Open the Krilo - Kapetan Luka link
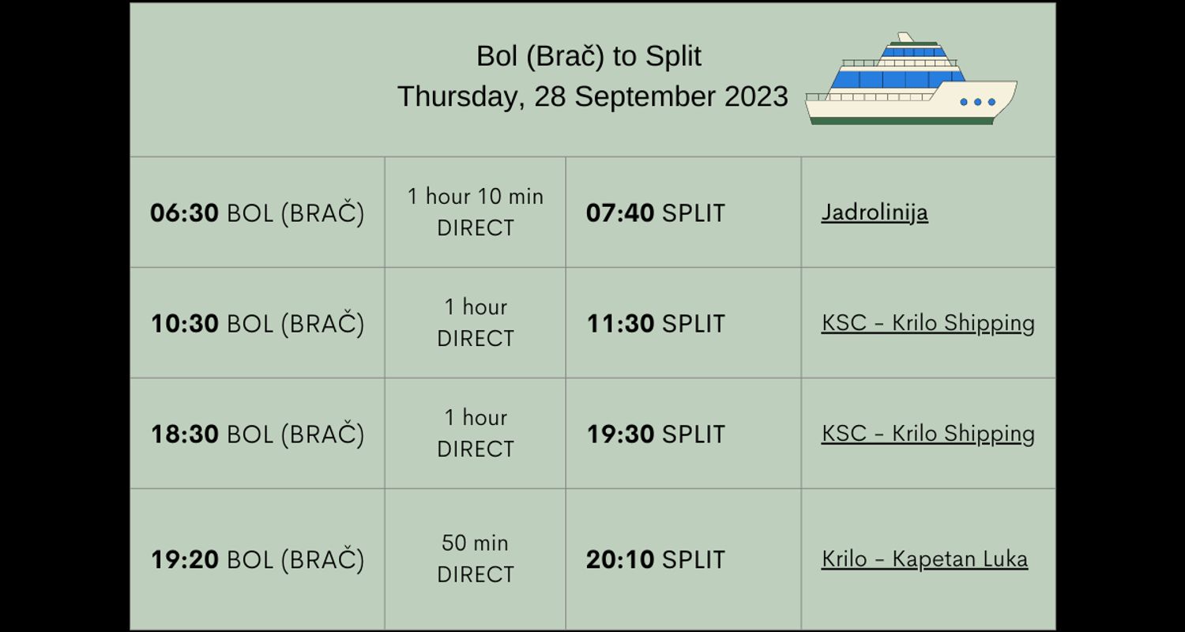 924,559
